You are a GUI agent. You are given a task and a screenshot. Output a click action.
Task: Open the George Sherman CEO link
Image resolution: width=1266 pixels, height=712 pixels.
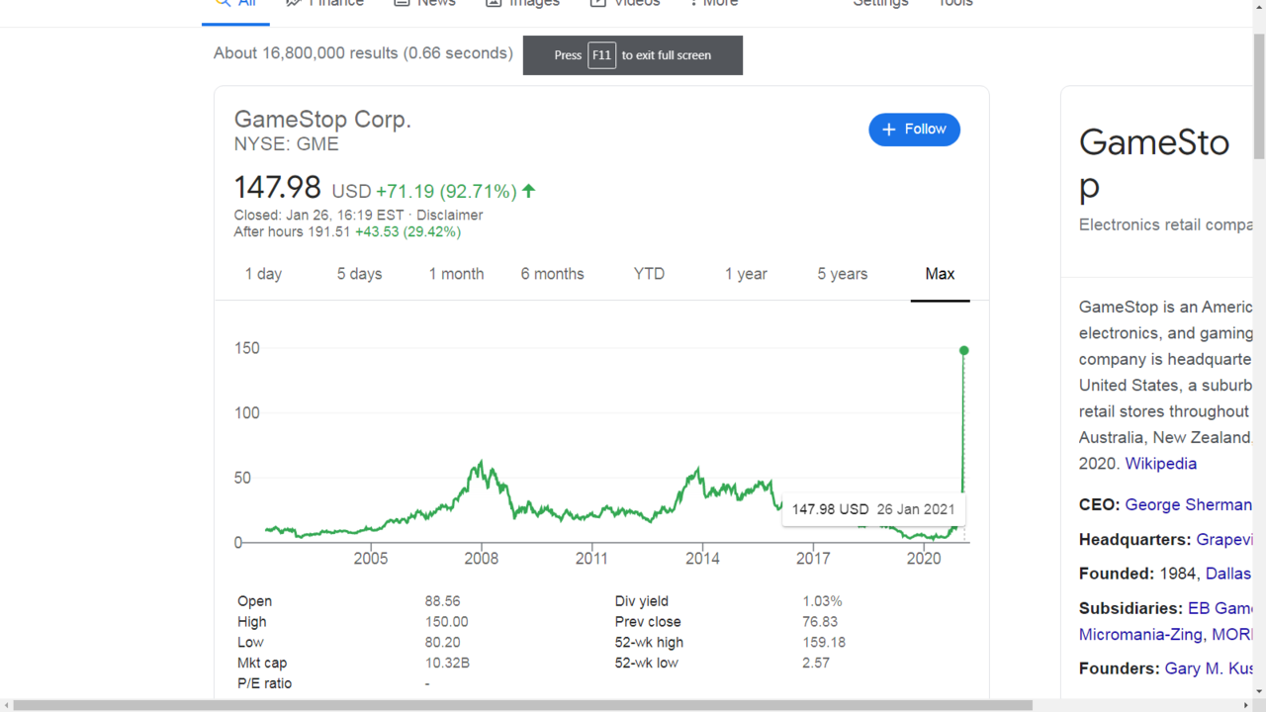point(1189,505)
